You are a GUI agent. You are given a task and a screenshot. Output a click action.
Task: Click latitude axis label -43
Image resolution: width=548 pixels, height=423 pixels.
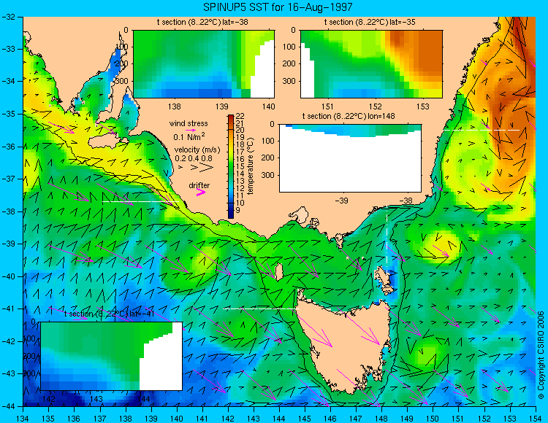point(8,374)
